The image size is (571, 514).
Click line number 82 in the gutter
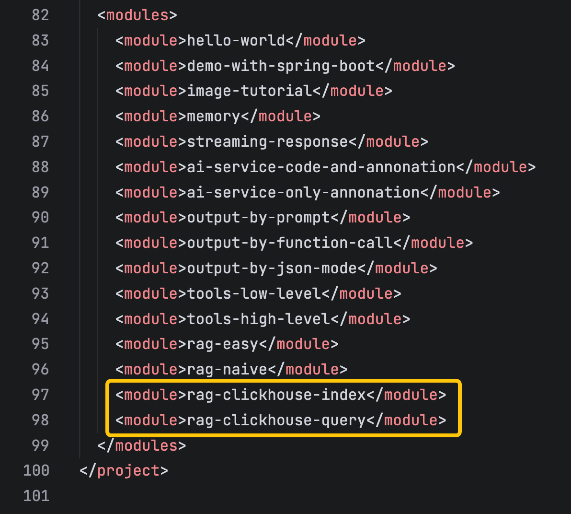click(40, 15)
